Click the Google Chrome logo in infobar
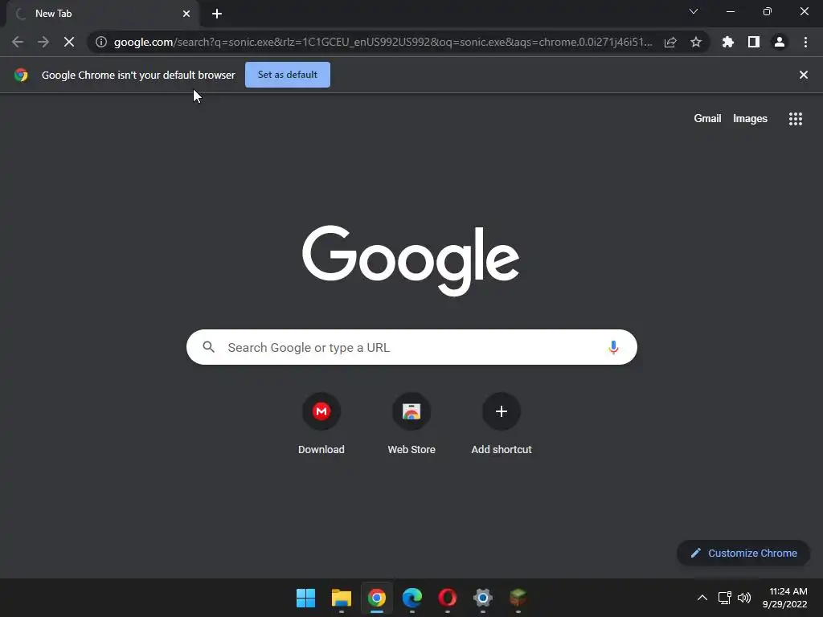 [21, 75]
